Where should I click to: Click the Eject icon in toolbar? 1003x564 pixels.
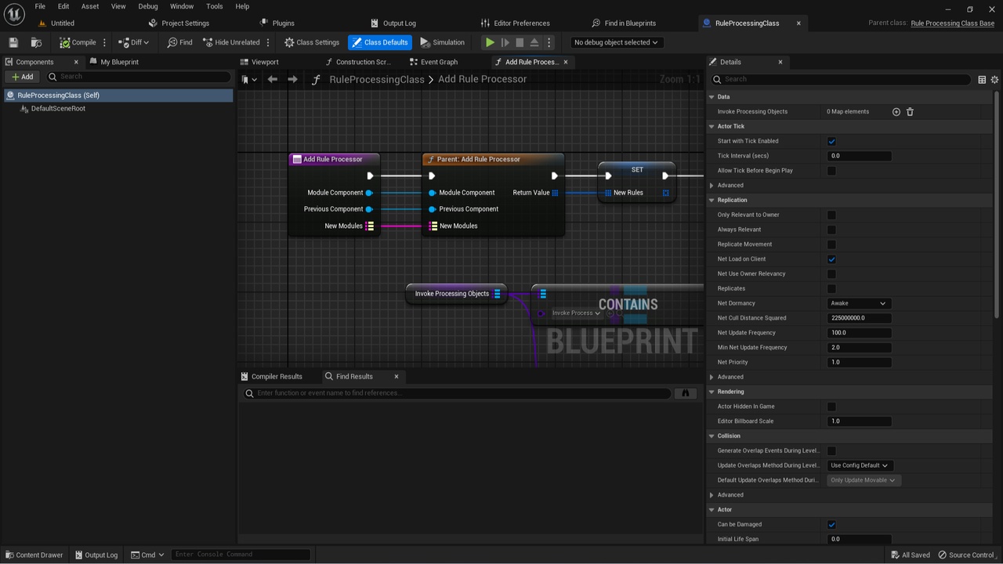pos(534,42)
